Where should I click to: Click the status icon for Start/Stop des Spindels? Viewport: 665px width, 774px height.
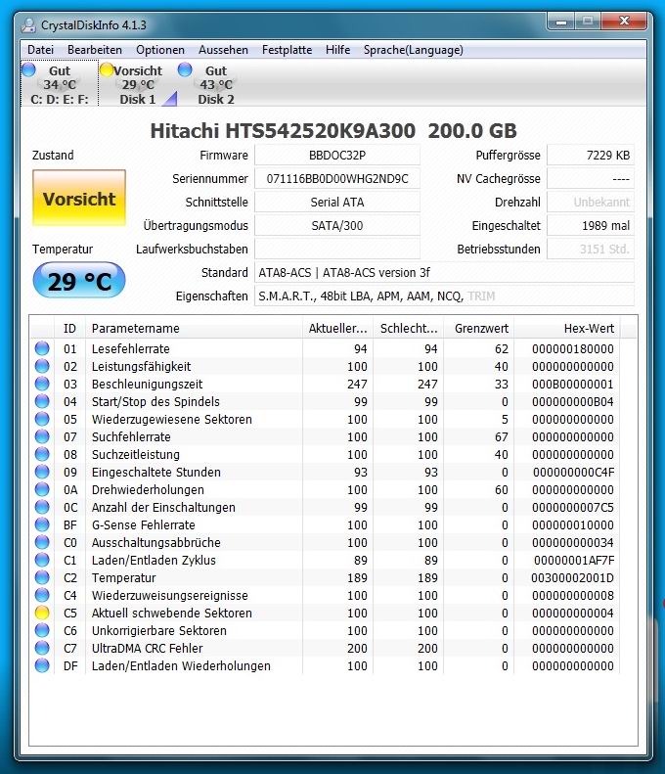[x=42, y=401]
